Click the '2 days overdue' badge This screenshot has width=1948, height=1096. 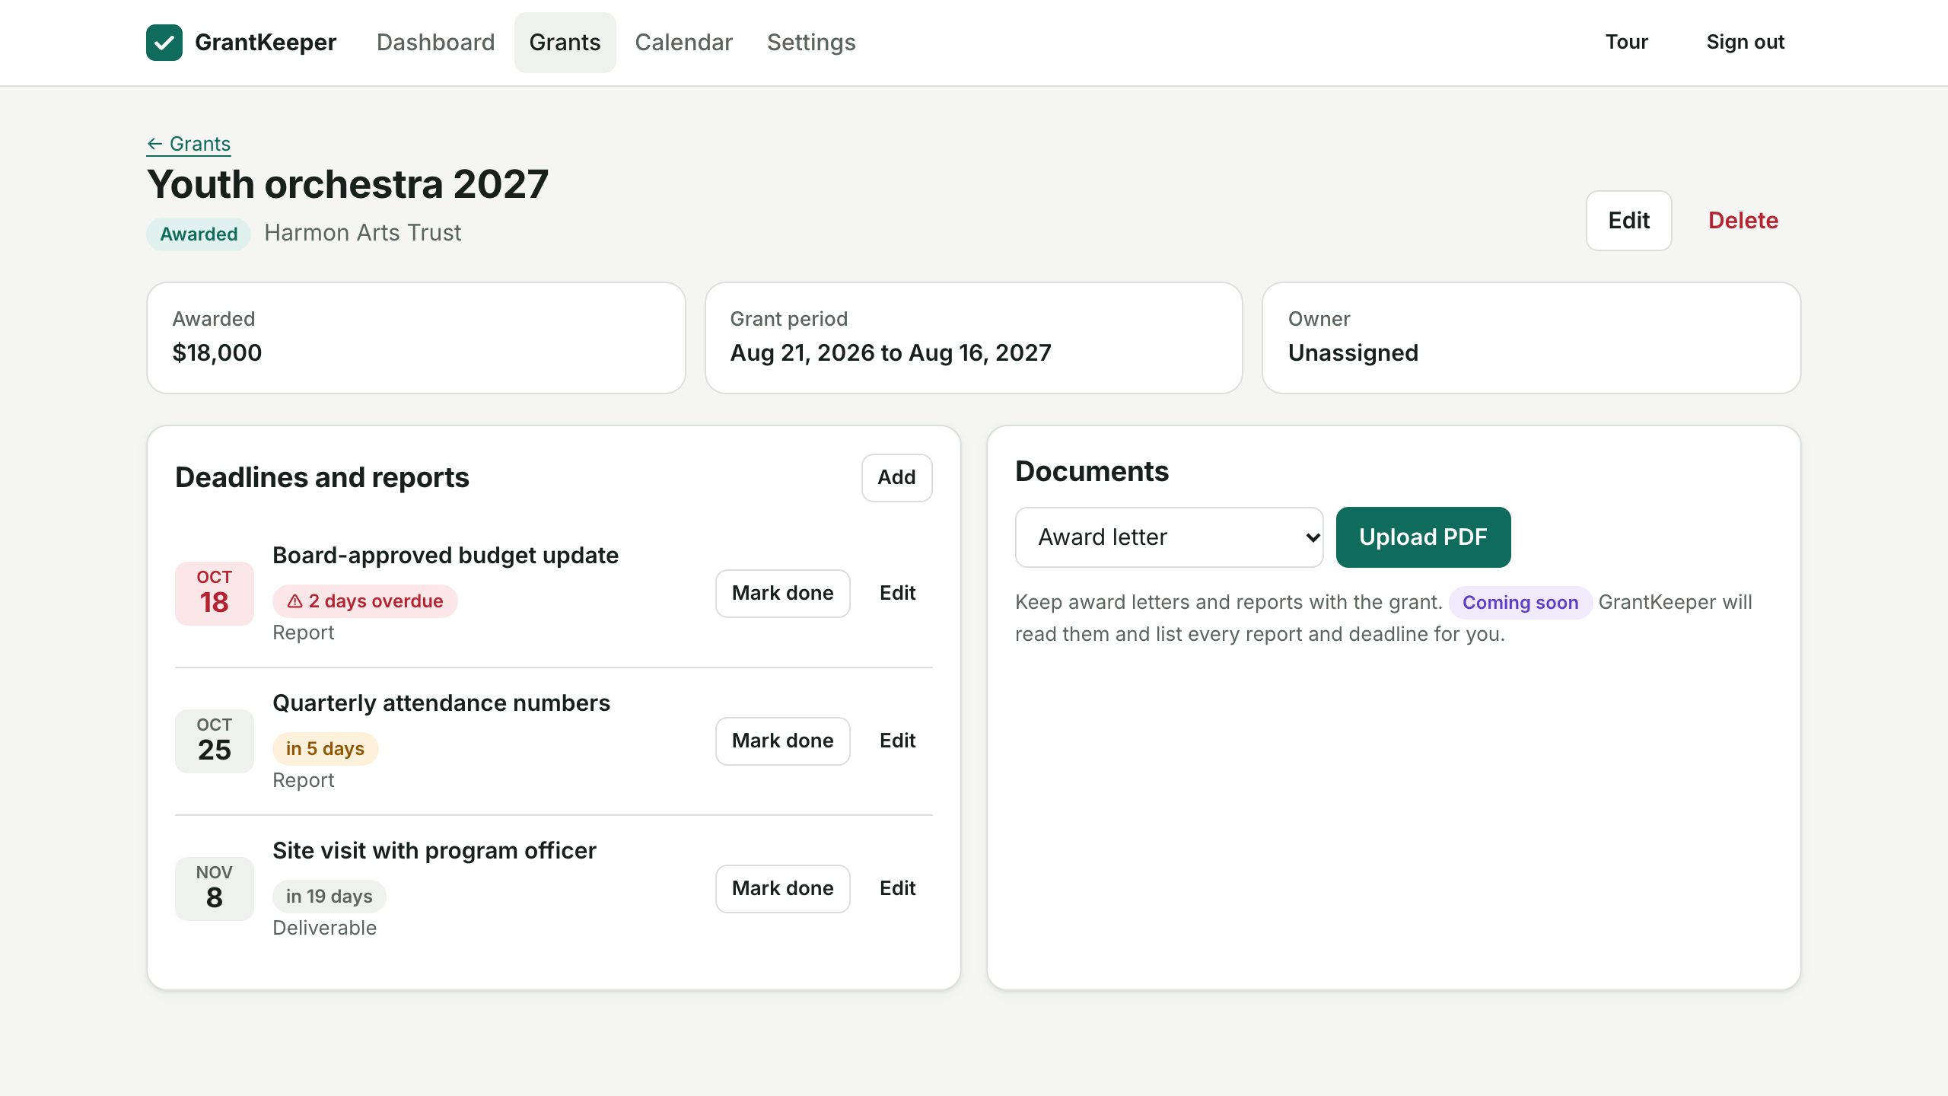pos(365,601)
